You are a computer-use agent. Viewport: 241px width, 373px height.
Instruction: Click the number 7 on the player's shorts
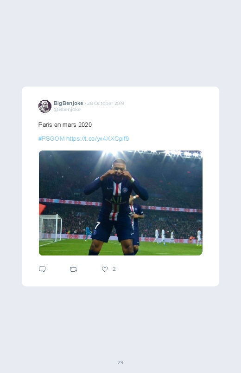click(x=97, y=225)
